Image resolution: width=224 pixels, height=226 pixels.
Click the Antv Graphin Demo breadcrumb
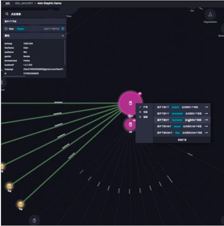coord(49,3)
